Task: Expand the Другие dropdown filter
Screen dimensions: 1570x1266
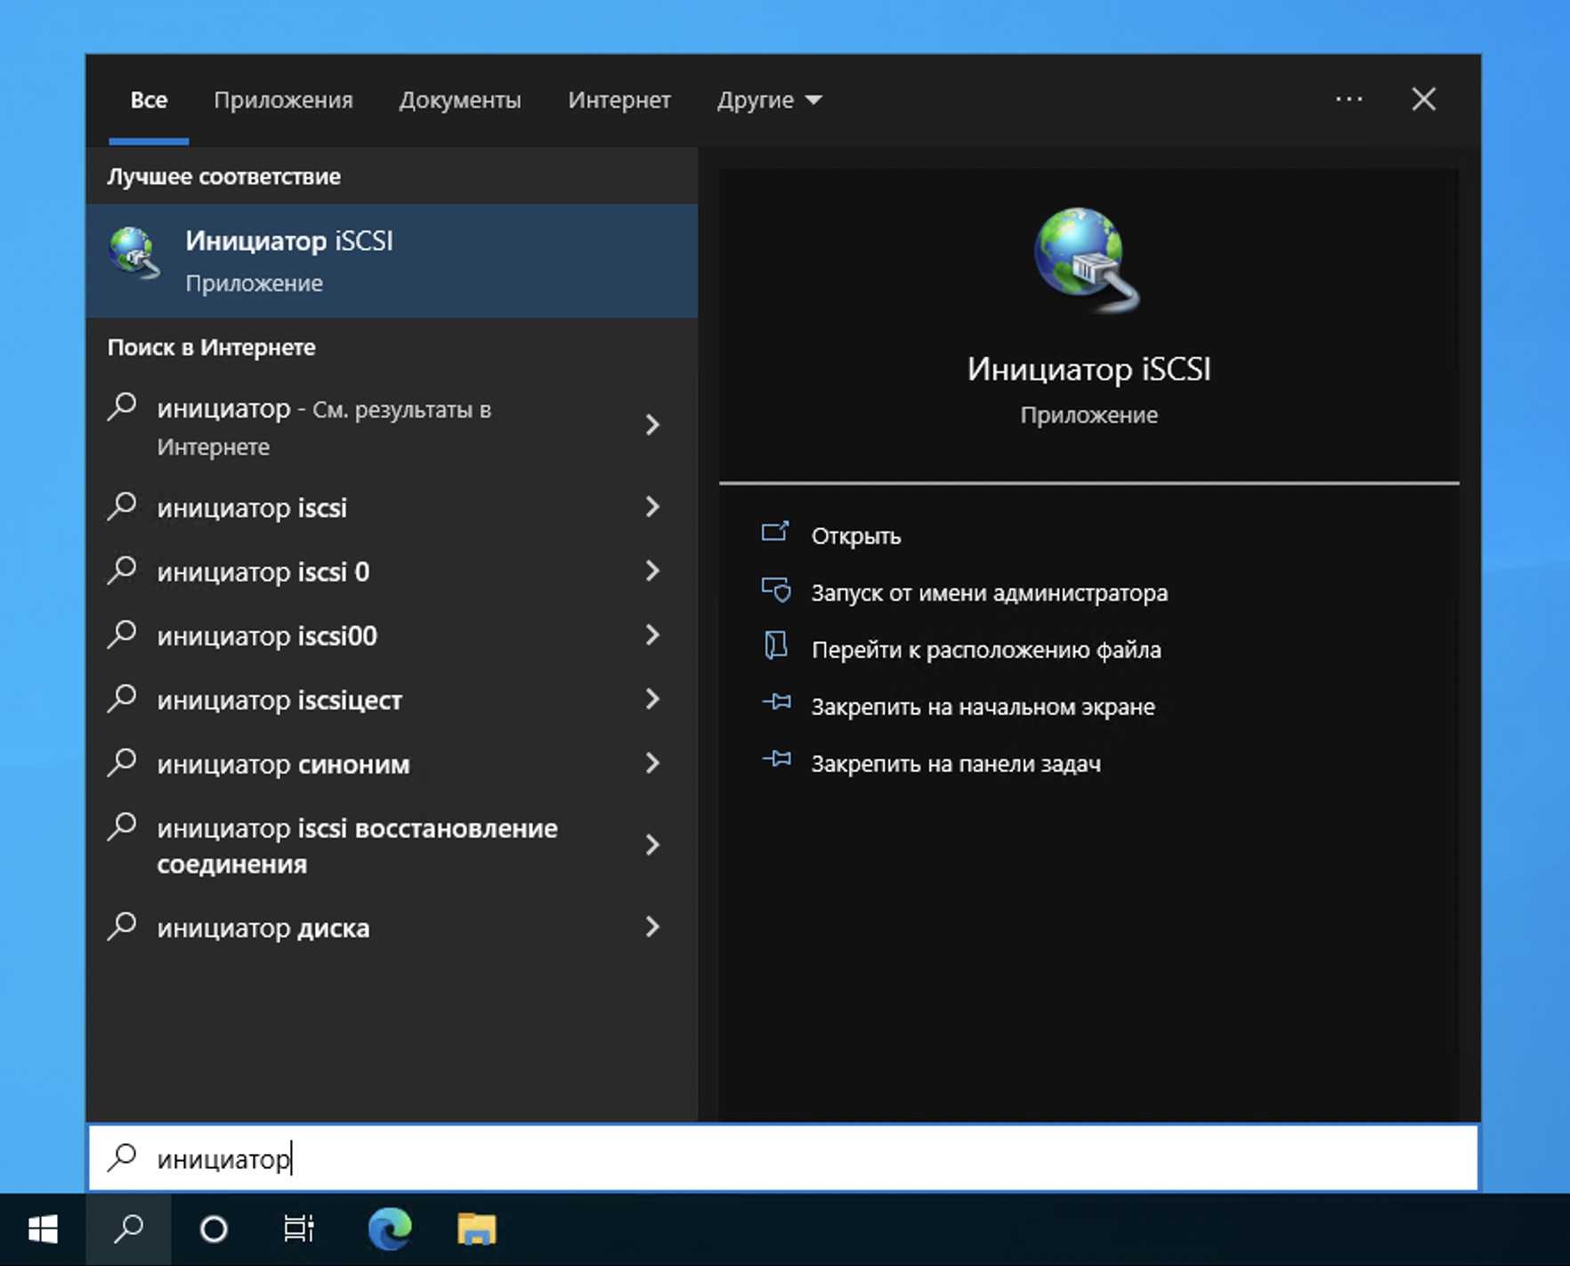Action: coord(769,100)
